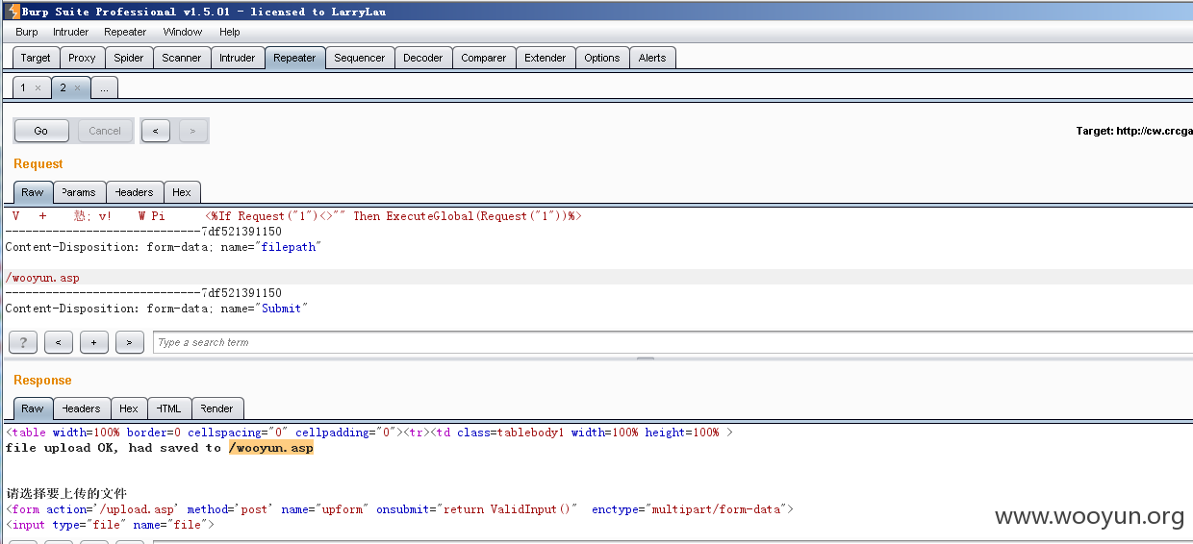Viewport: 1193px width, 544px height.
Task: Open a new Repeater tab with "..."
Action: (104, 87)
